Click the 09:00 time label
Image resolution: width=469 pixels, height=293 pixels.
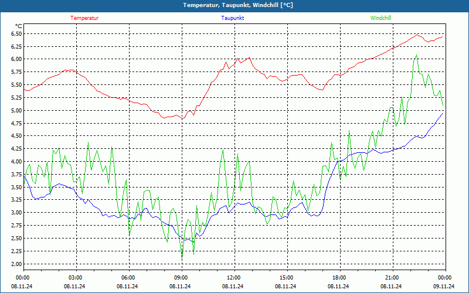tap(182, 278)
